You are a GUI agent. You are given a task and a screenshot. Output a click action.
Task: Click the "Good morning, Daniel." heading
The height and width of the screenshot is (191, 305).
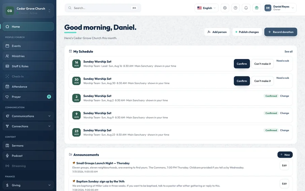pyautogui.click(x=100, y=27)
